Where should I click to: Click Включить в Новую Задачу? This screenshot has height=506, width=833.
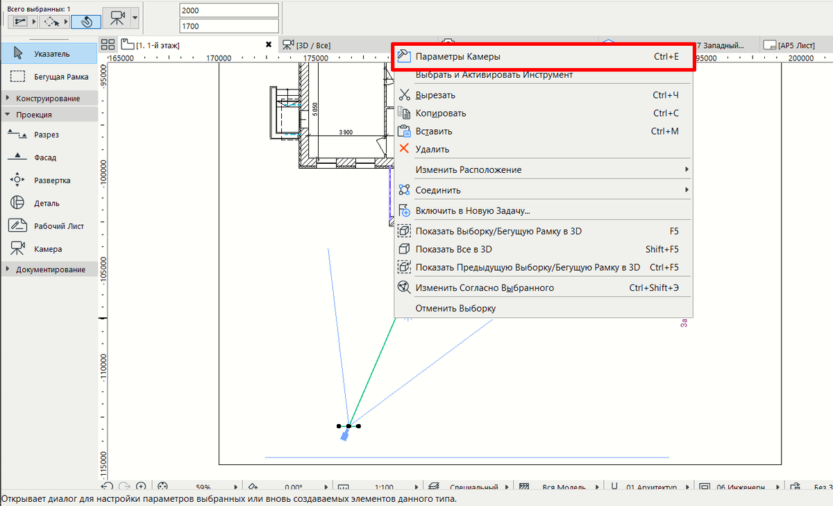click(x=544, y=211)
